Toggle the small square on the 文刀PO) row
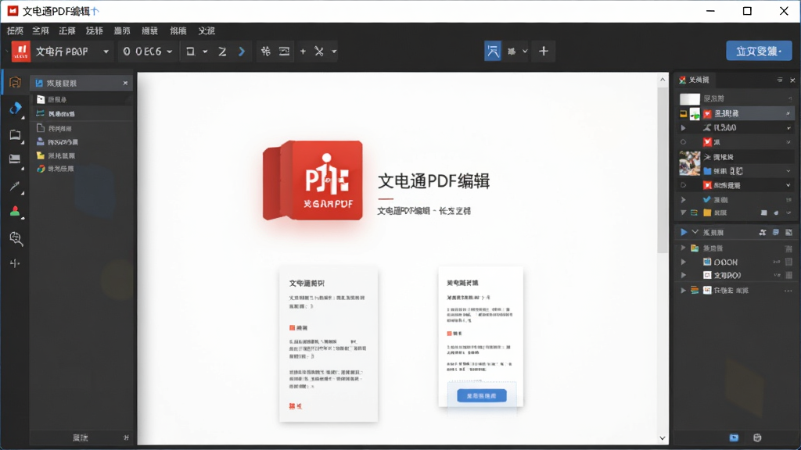Viewport: 801px width, 450px height. [x=788, y=275]
